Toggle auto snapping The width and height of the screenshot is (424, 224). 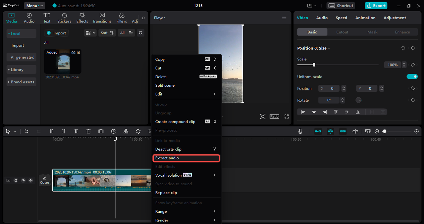[x=330, y=131]
